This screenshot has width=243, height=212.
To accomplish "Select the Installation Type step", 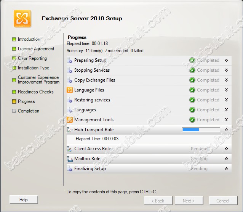I will click(34, 68).
